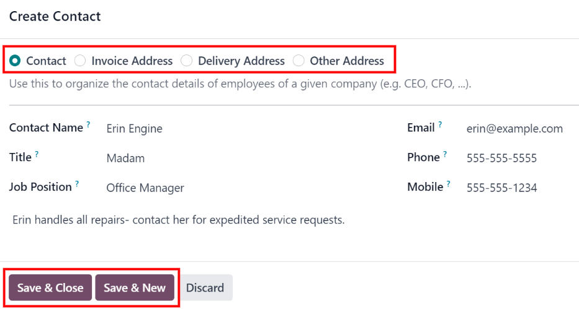Image resolution: width=579 pixels, height=309 pixels.
Task: Click the Title field help question mark
Action: point(37,154)
